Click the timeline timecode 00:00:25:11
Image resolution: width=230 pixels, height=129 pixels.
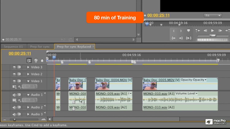point(20,53)
